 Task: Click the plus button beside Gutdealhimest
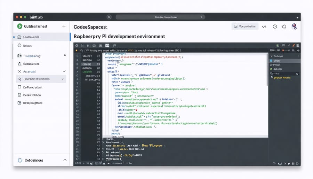64,26
